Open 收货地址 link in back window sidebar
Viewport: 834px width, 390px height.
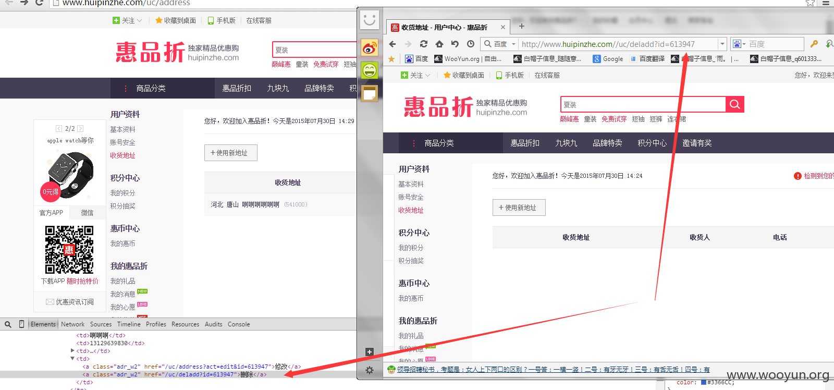[122, 155]
